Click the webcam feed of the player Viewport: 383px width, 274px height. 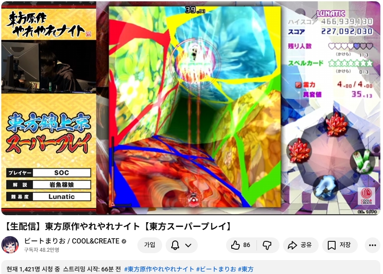click(x=49, y=67)
